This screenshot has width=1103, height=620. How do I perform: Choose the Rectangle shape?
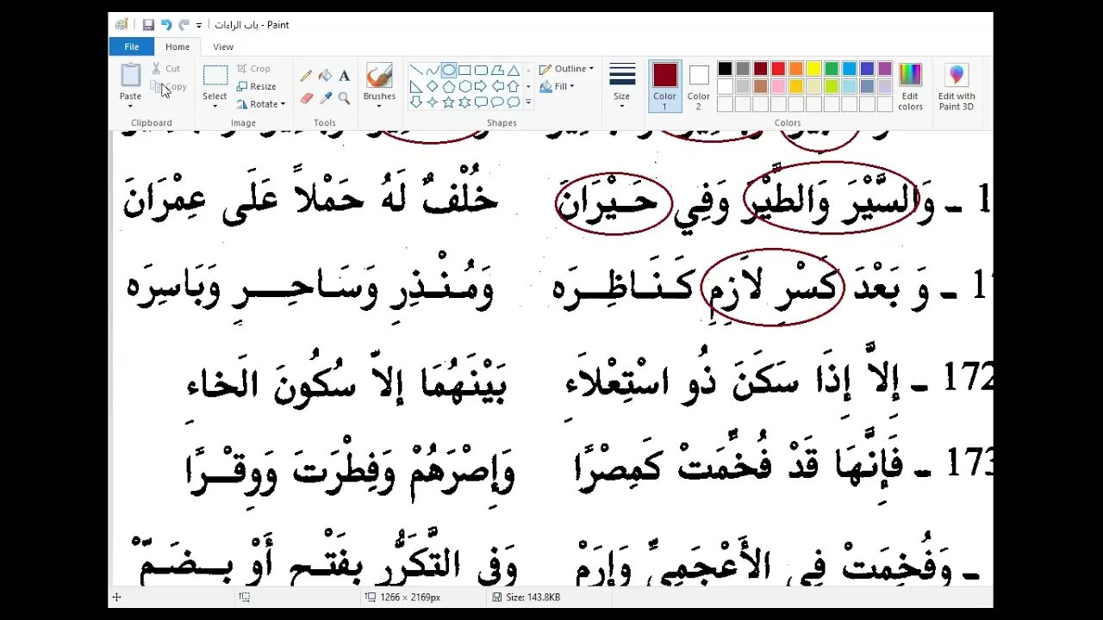point(464,71)
